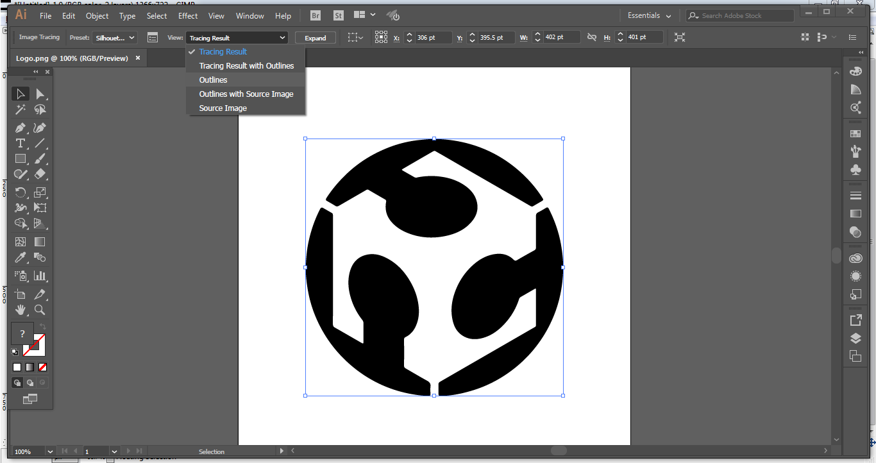The width and height of the screenshot is (876, 463).
Task: Enable Draw Normal mode
Action: [x=17, y=383]
